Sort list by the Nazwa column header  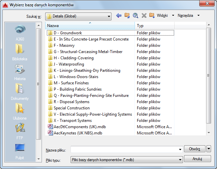[x=90, y=26]
